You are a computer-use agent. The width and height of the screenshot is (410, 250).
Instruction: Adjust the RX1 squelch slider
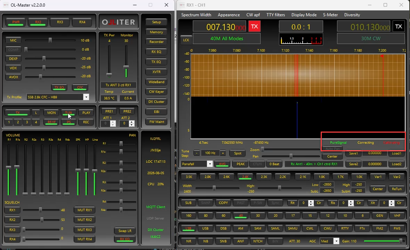coord(41,210)
